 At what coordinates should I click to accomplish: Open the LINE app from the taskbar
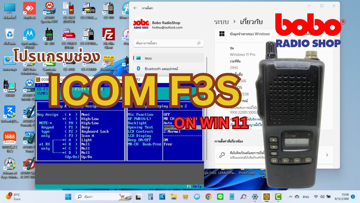coord(220,197)
